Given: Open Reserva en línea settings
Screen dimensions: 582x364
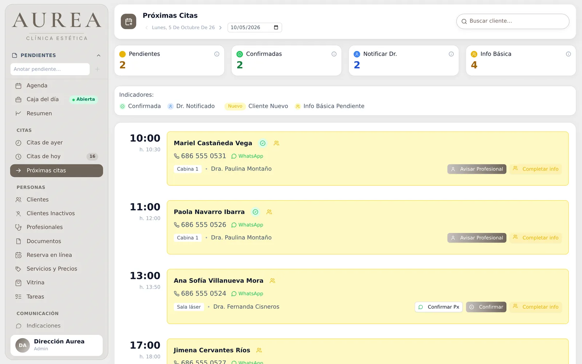Looking at the screenshot, I should point(56,255).
